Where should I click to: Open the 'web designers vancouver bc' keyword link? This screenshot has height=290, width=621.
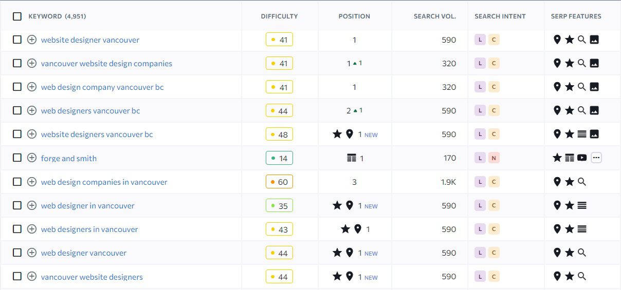coord(90,111)
